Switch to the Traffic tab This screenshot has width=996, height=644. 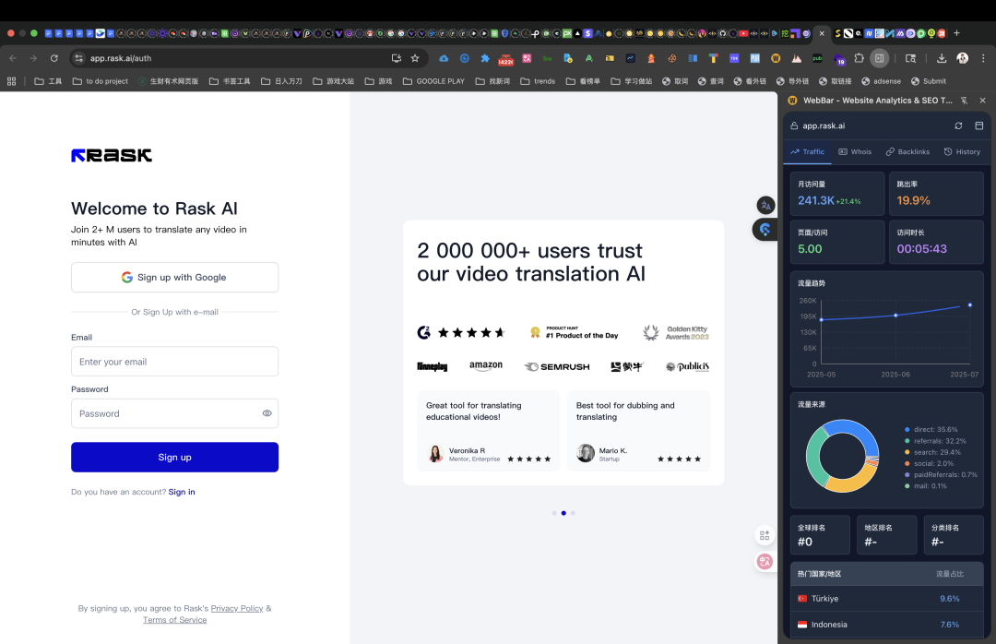click(x=807, y=152)
